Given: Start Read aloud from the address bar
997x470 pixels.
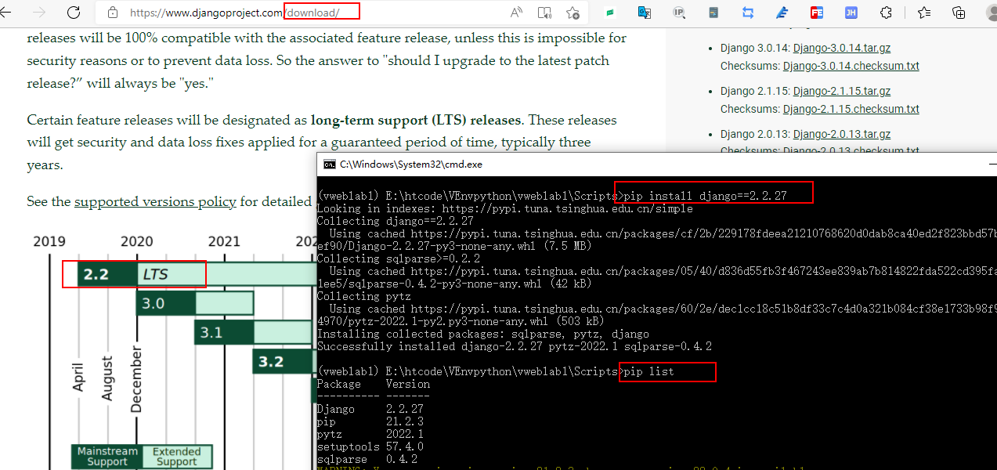Looking at the screenshot, I should [x=516, y=13].
